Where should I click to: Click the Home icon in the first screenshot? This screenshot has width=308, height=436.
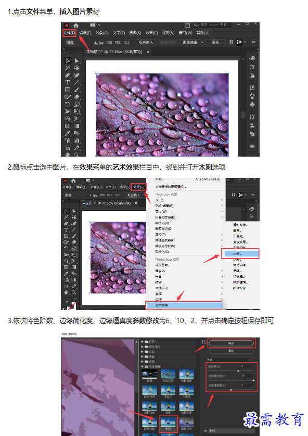point(76,25)
